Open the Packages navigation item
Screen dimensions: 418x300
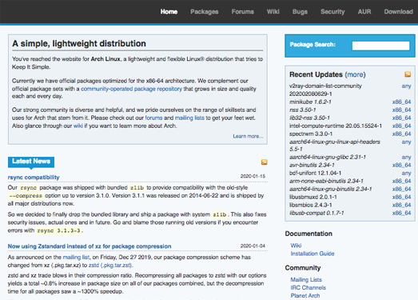point(204,12)
